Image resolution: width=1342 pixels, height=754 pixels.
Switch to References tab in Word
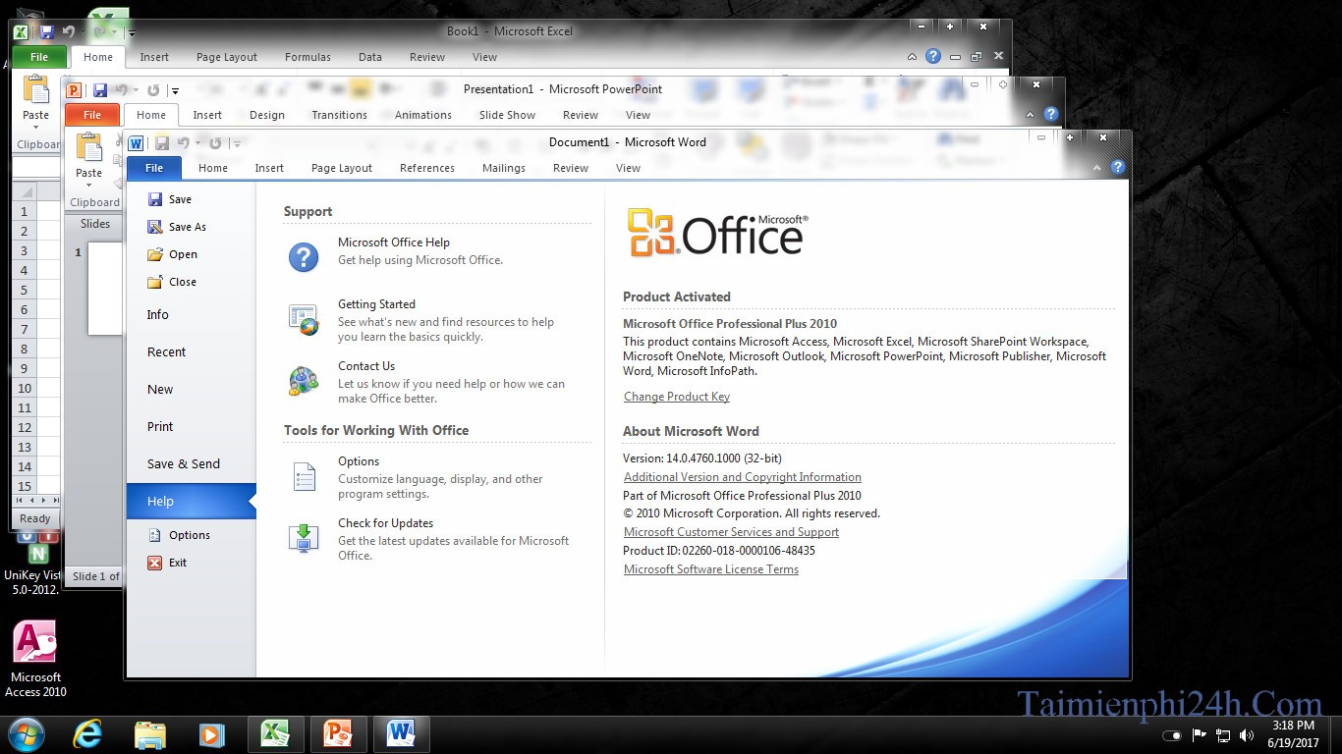(427, 168)
